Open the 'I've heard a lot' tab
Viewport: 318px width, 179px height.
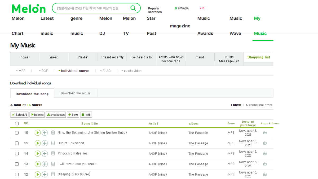point(142,57)
